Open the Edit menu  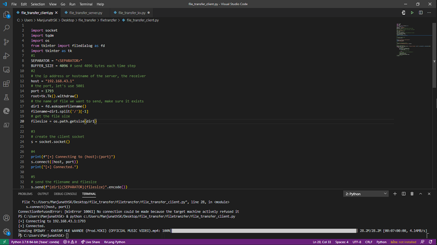(24, 4)
